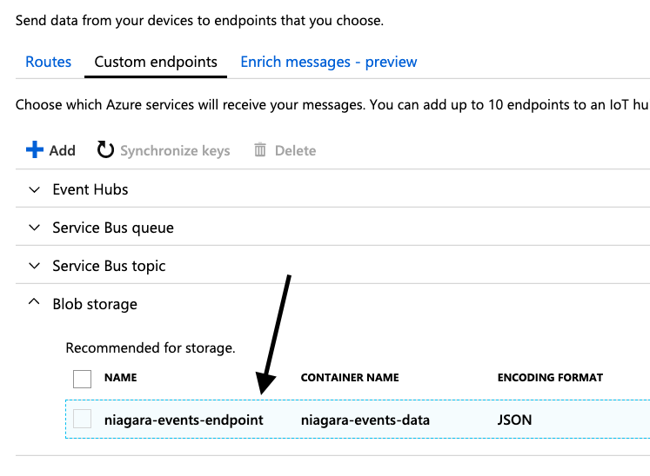Collapse the Blob storage section chevron

click(x=34, y=304)
